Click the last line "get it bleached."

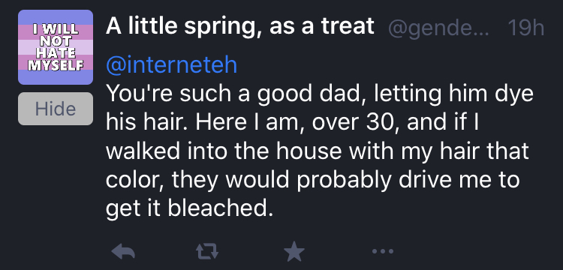[x=187, y=209]
